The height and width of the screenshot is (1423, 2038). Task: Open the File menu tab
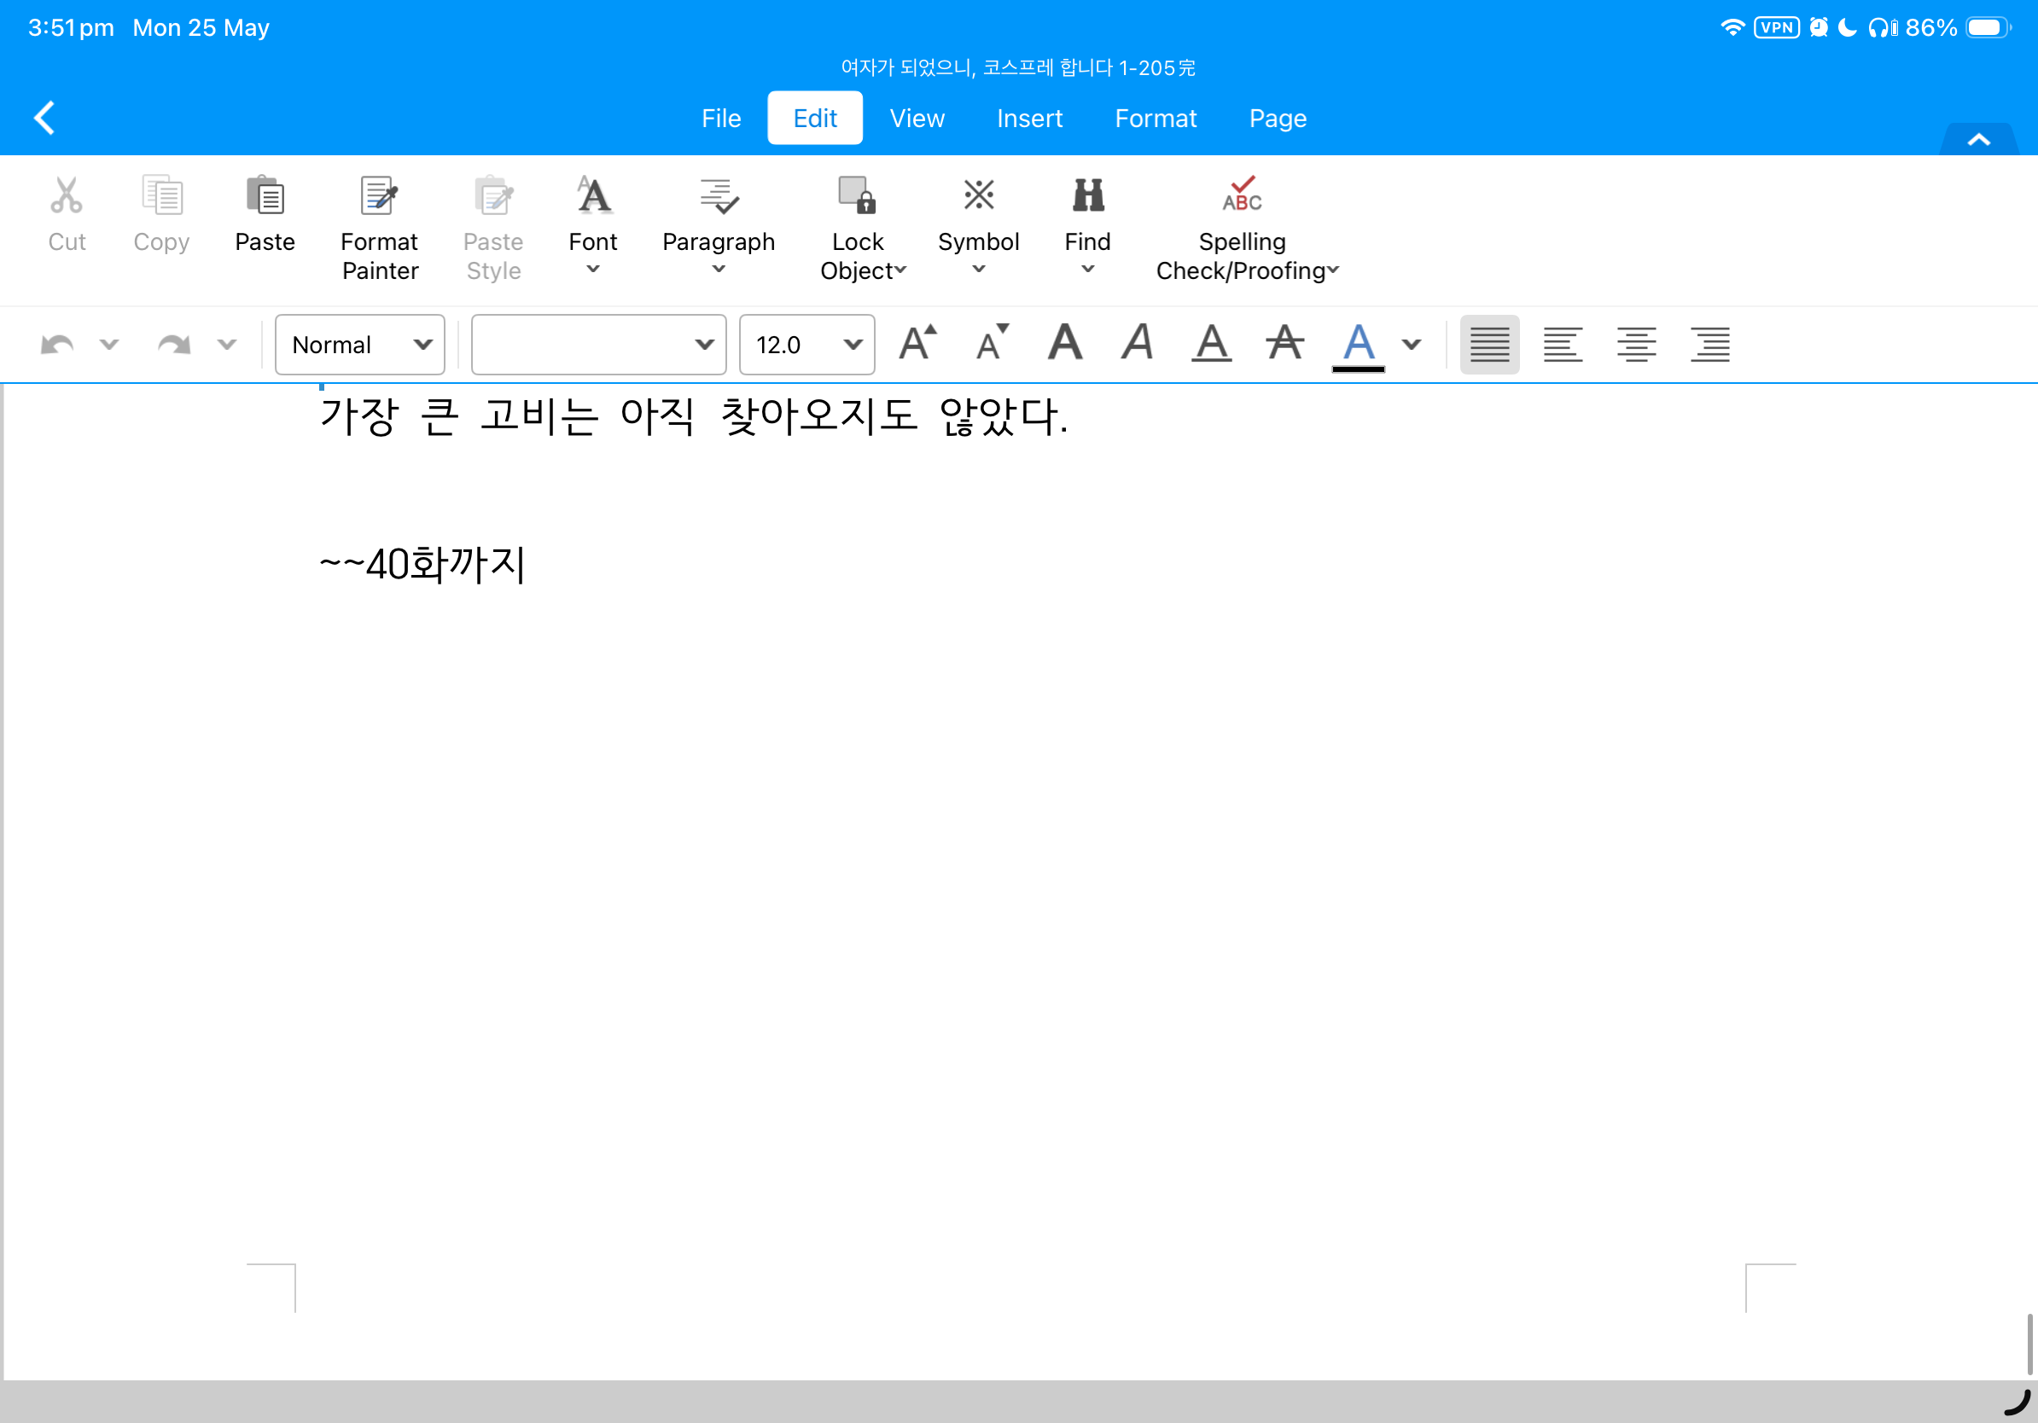click(721, 118)
